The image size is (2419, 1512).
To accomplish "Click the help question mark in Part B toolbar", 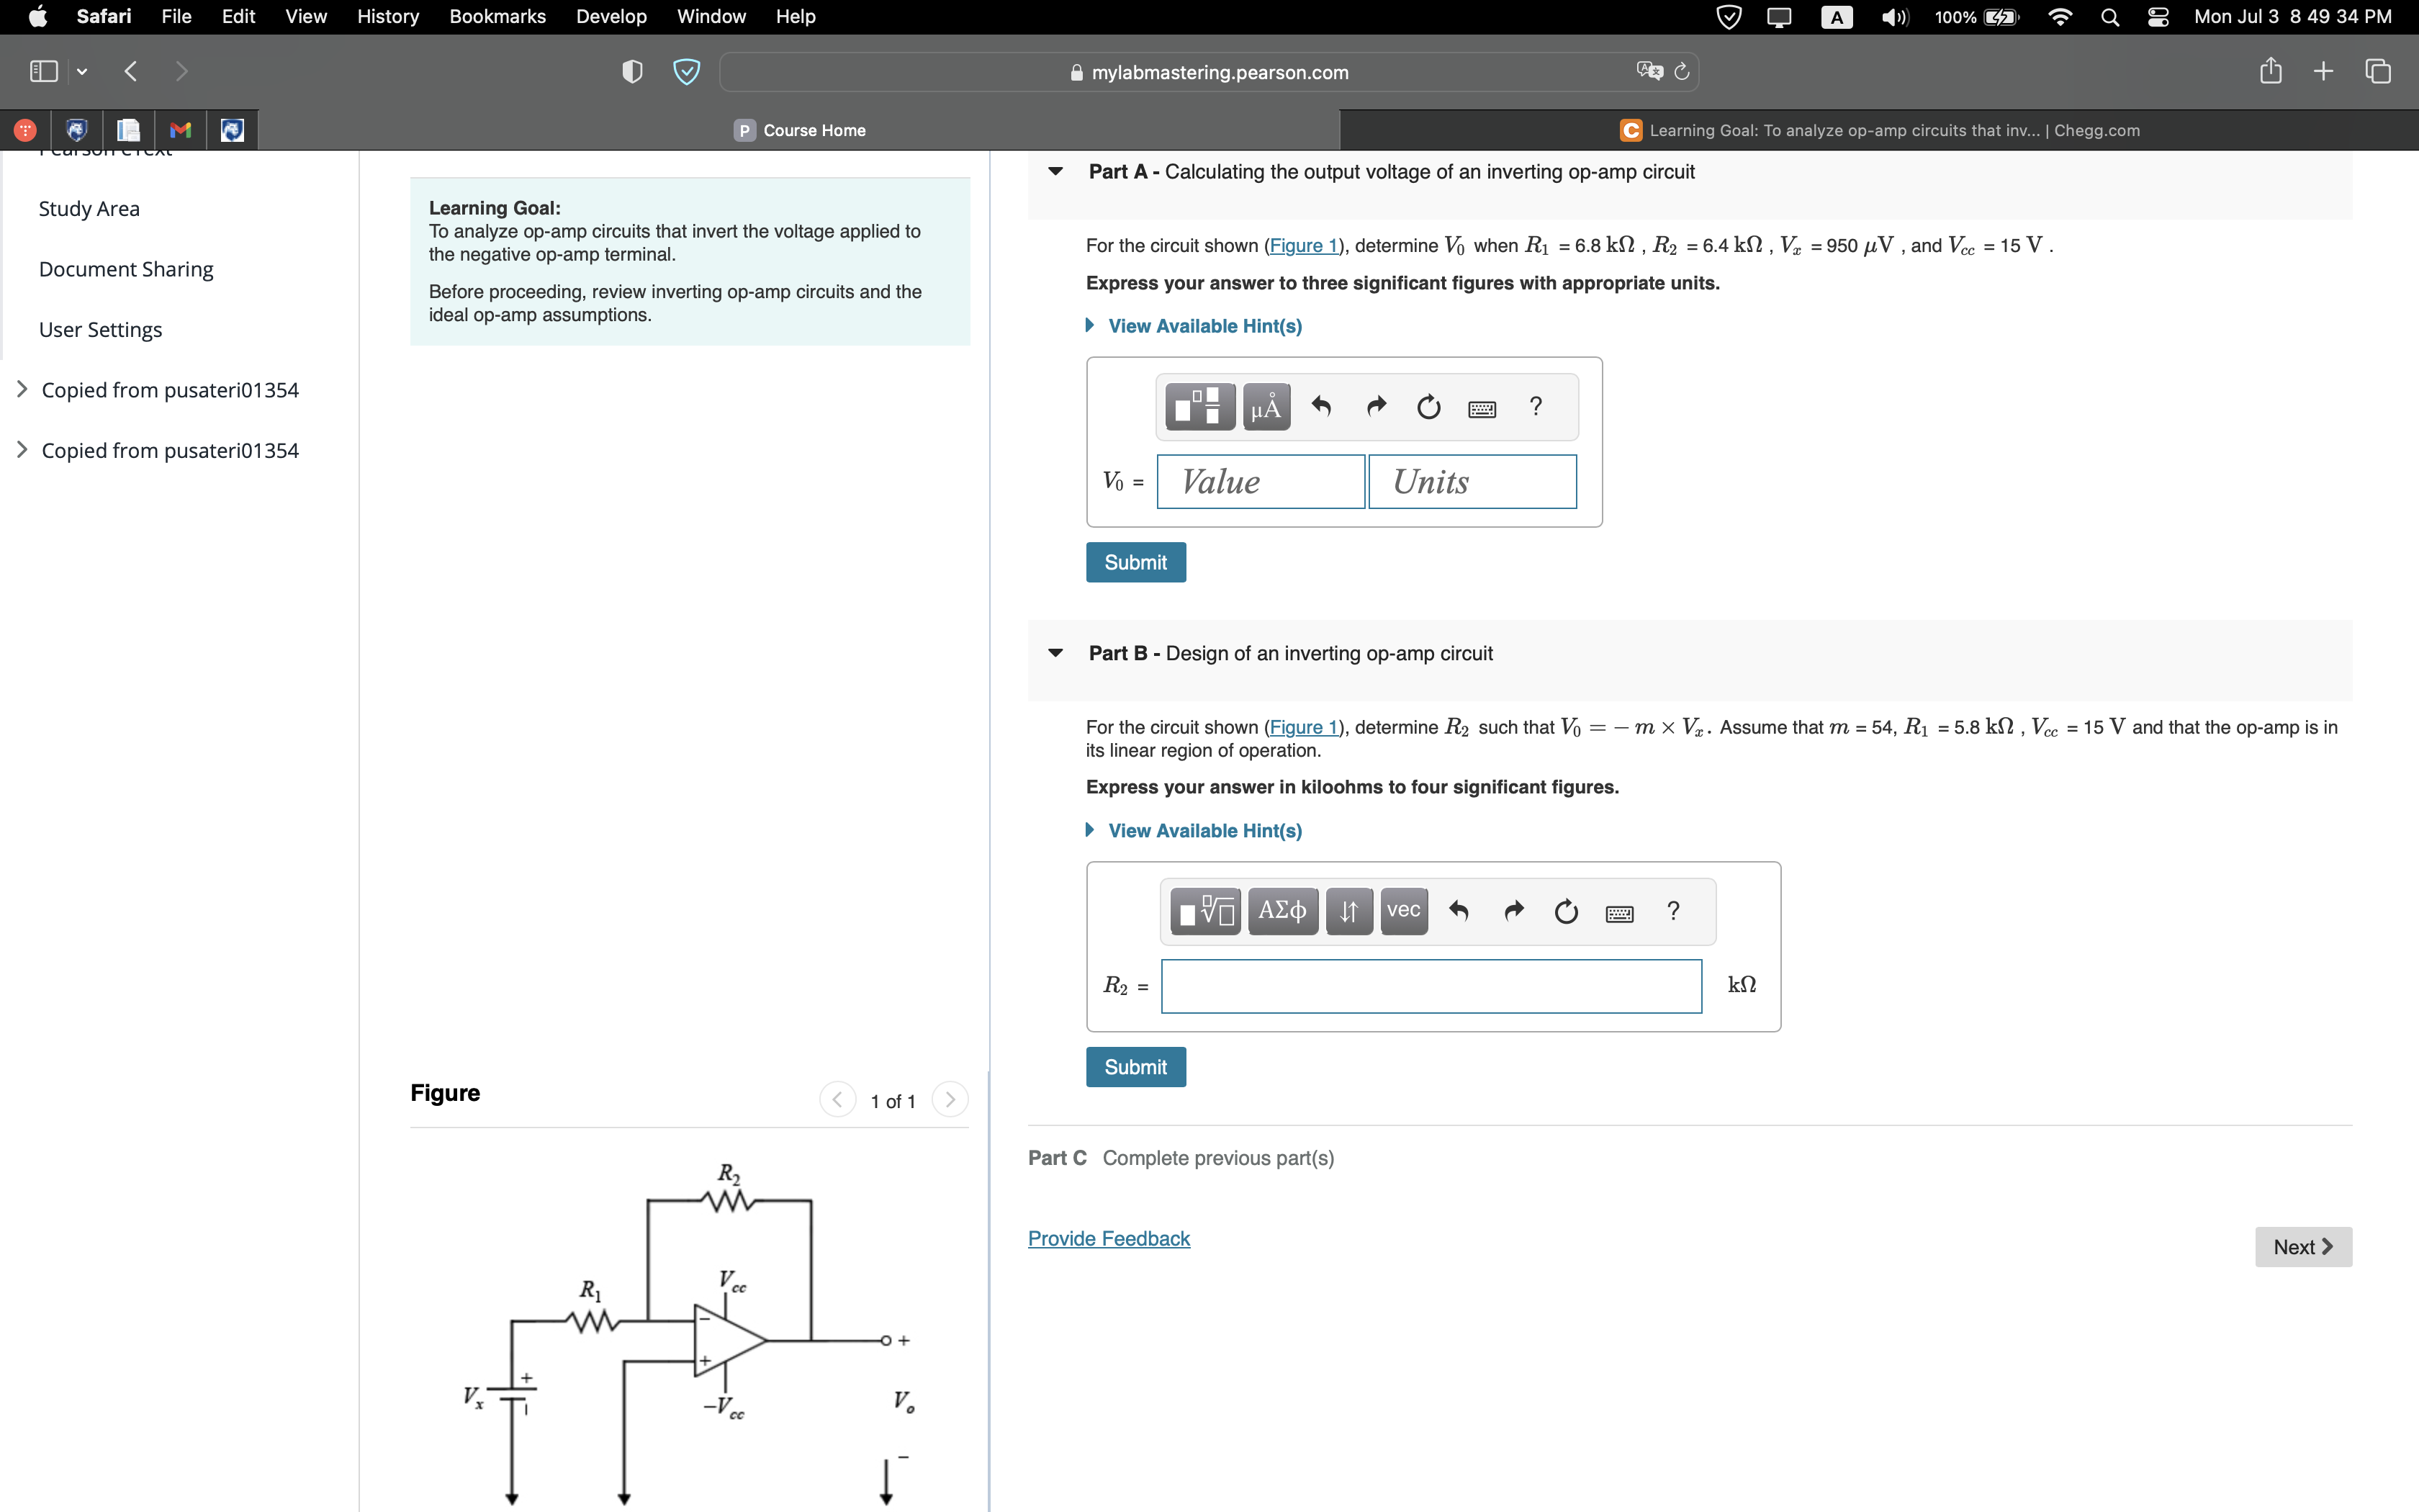I will pyautogui.click(x=1673, y=911).
